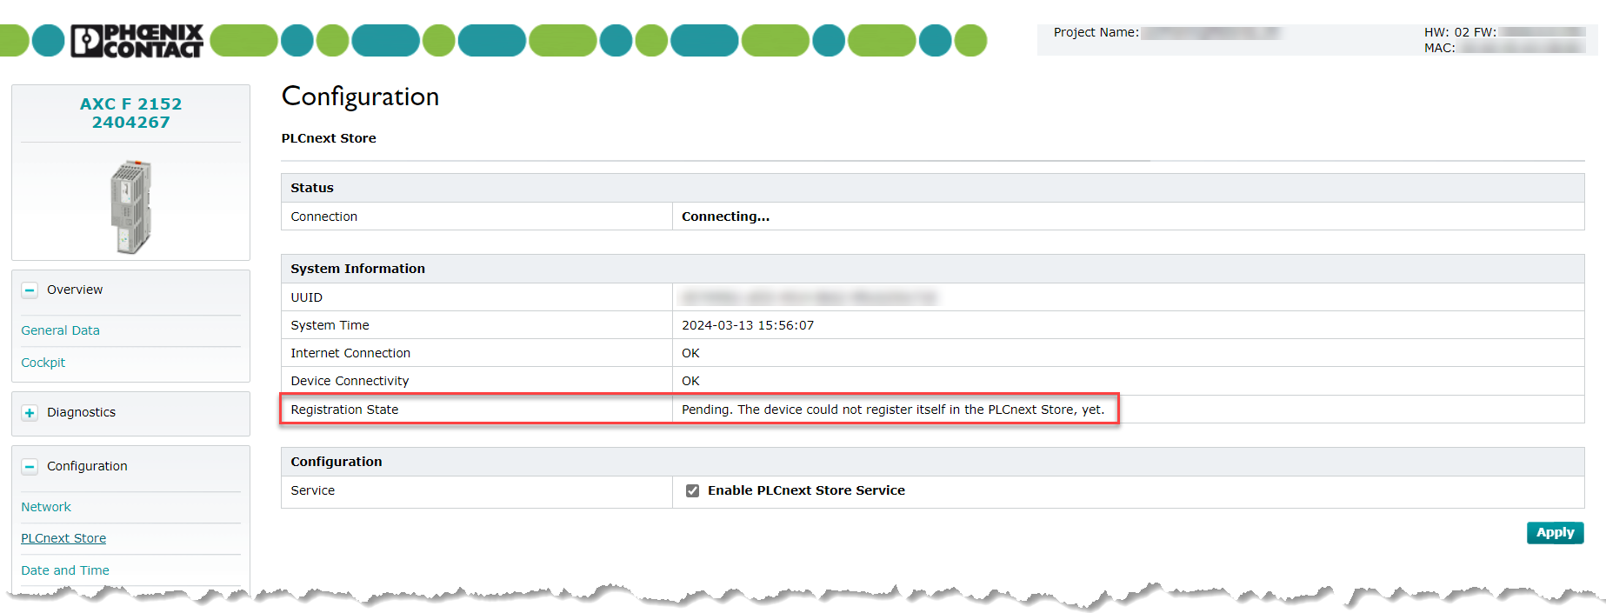Click the Overview section label
The image size is (1606, 613).
pos(75,290)
